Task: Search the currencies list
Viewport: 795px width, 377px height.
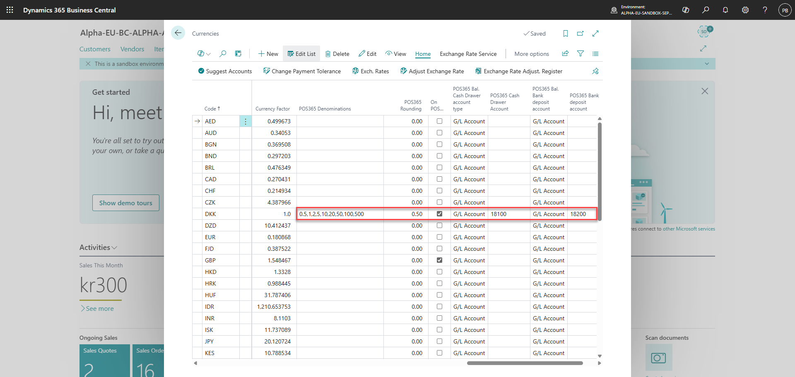Action: (x=223, y=54)
